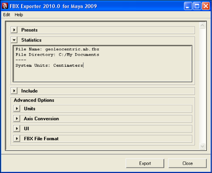Open the Help menu
Viewport: 212px width, 173px height.
coord(19,14)
